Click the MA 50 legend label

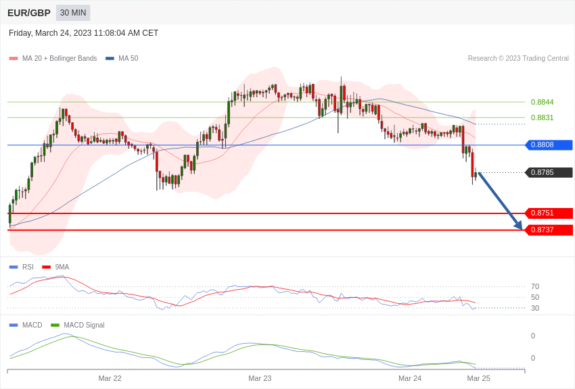[x=129, y=58]
